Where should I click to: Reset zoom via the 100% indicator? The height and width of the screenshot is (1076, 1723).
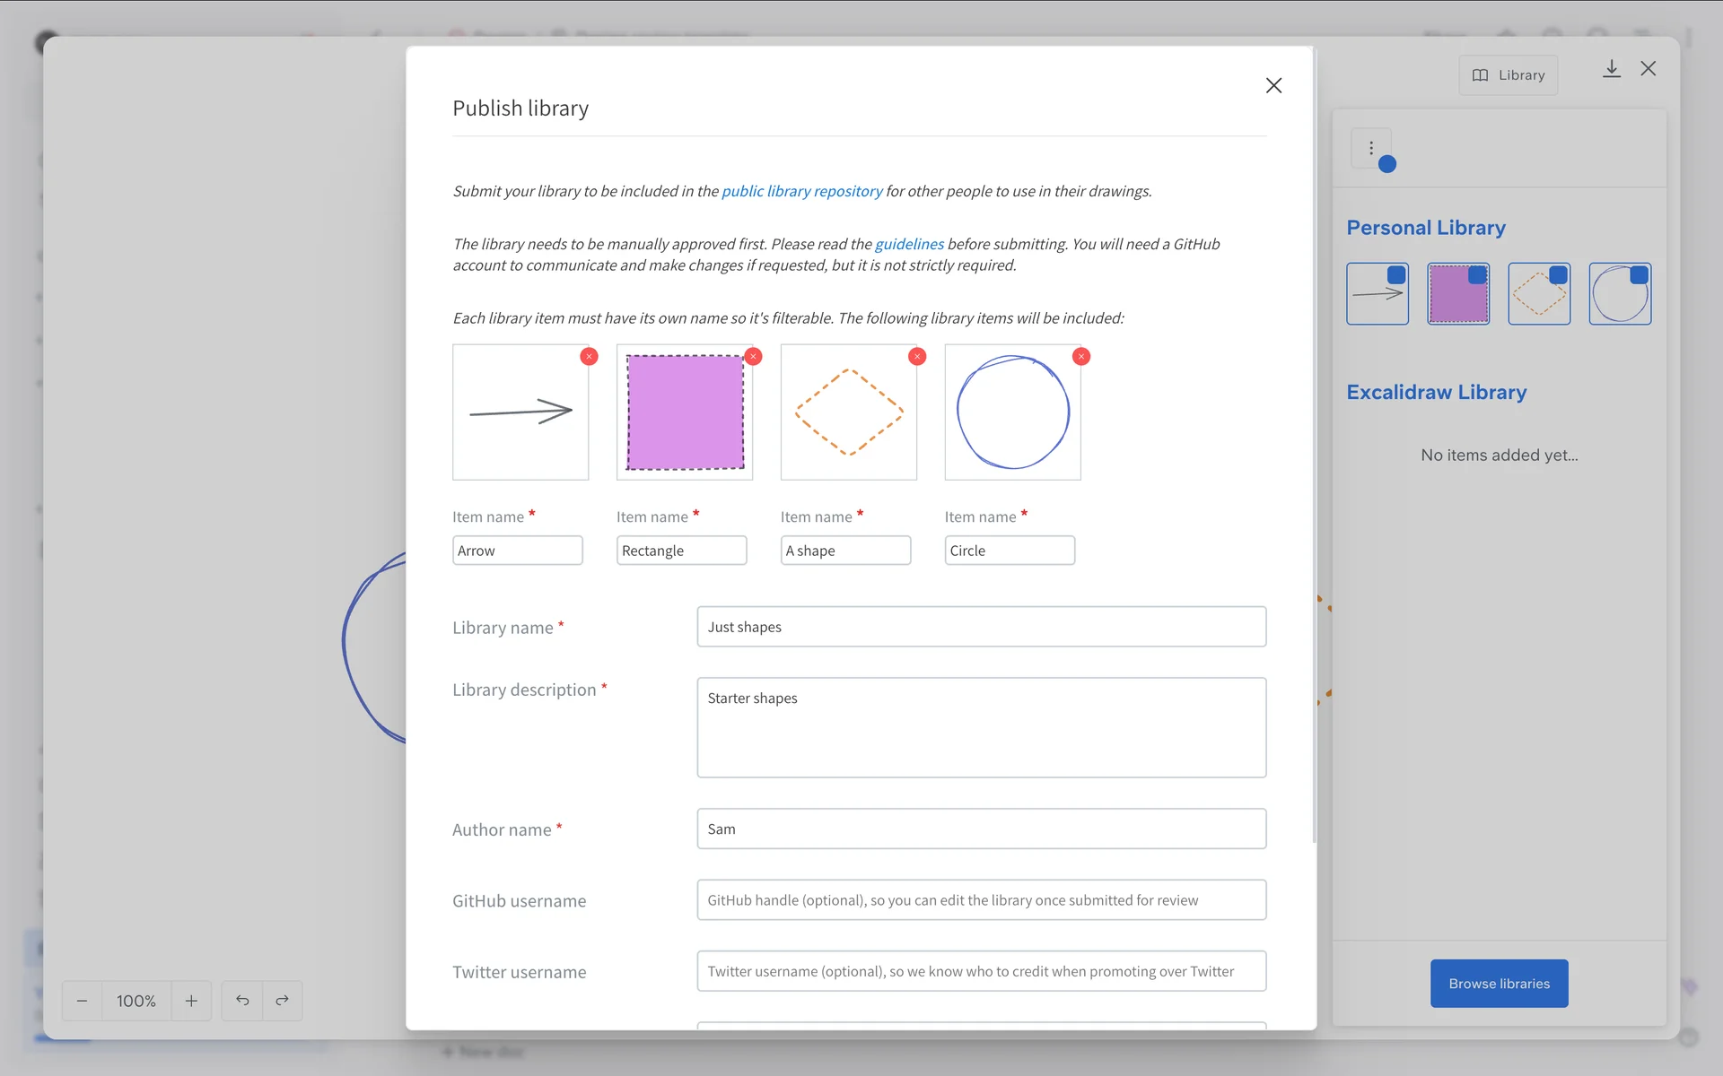[x=136, y=1000]
